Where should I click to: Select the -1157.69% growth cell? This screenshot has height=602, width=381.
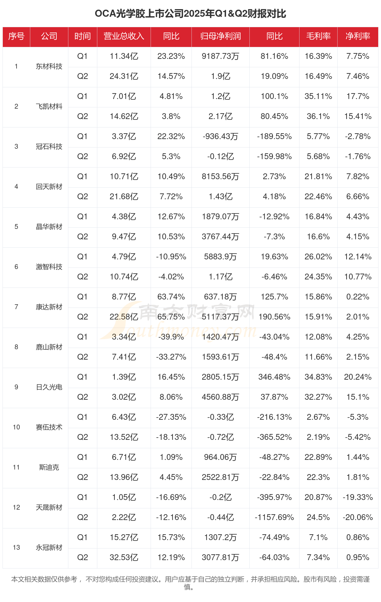pos(274,517)
